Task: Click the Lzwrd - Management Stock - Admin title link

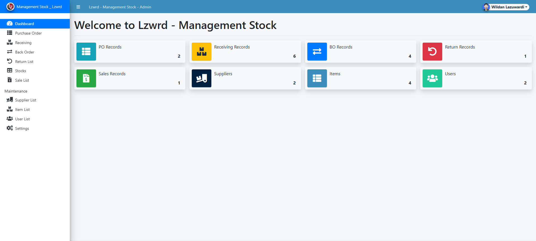Action: 120,7
